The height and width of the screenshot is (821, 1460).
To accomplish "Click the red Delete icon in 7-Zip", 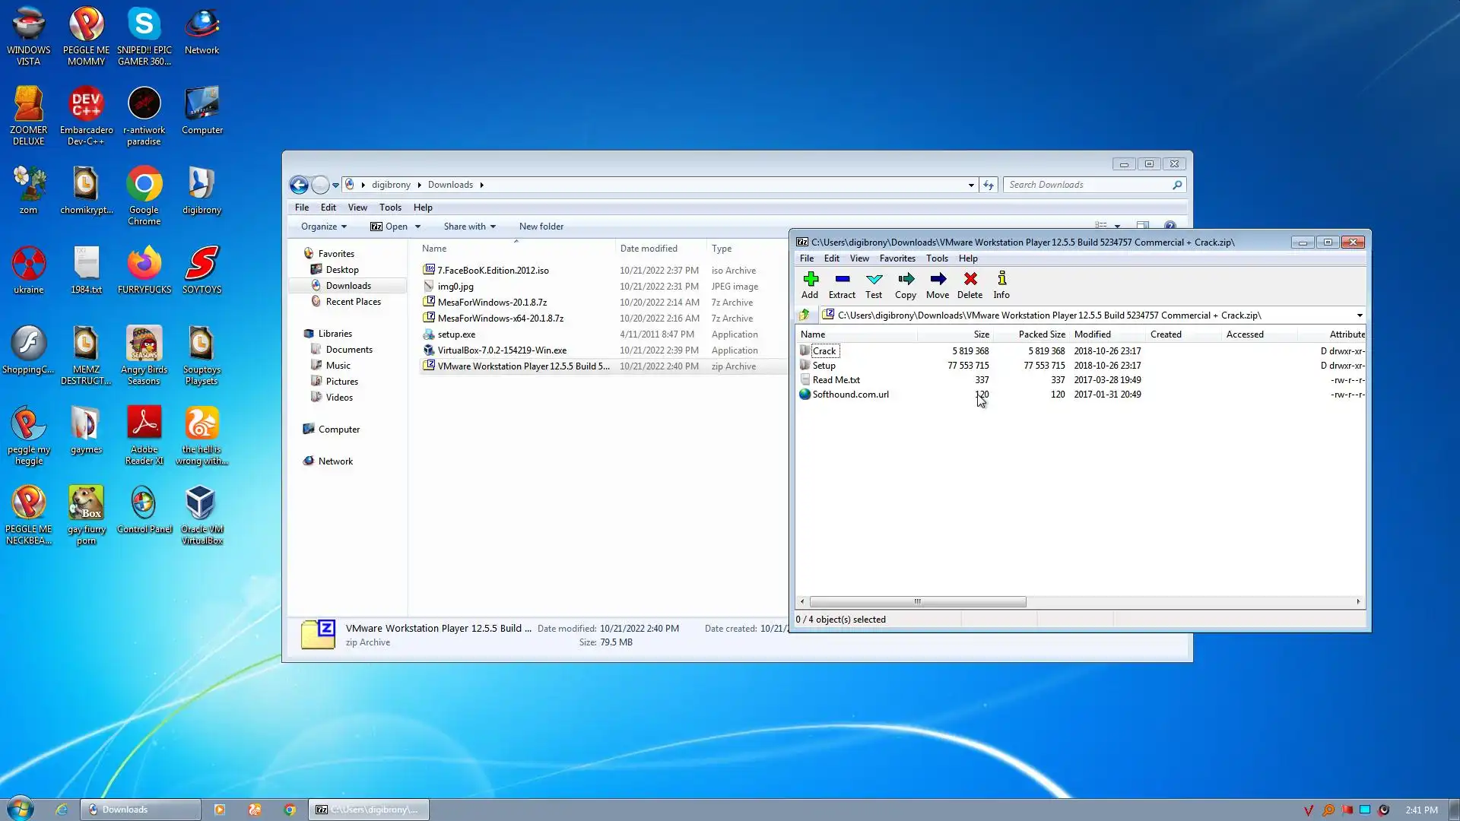I will pos(970,285).
